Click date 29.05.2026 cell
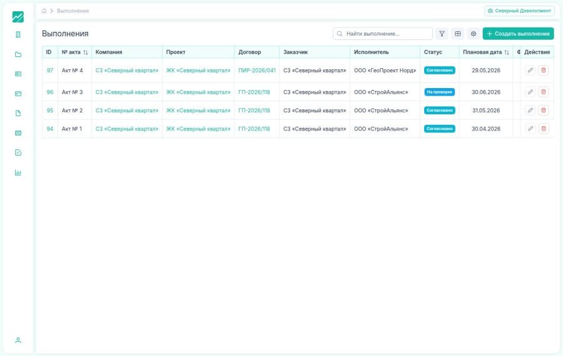 [x=486, y=71]
